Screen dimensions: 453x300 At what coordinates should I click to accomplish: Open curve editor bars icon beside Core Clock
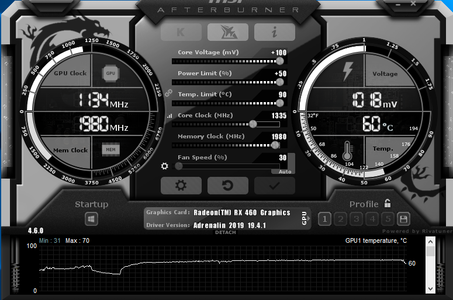click(170, 116)
